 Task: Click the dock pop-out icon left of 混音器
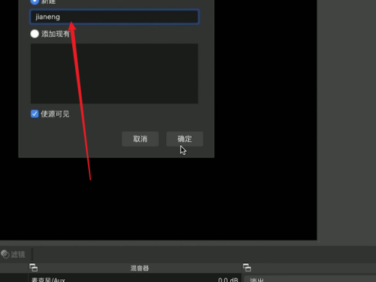[34, 268]
